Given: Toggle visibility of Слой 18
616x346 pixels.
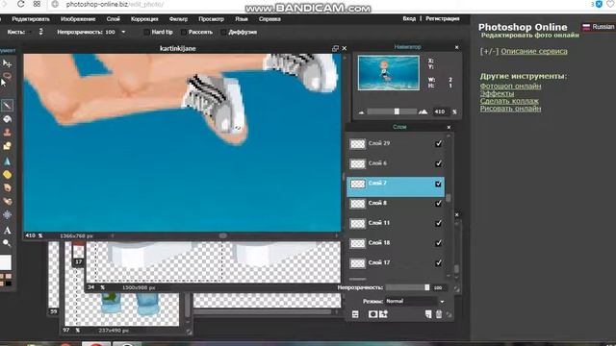Looking at the screenshot, I should point(439,243).
